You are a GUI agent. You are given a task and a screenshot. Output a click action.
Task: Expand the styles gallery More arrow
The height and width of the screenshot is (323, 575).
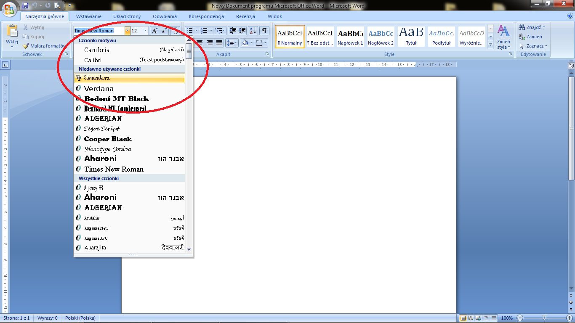click(x=490, y=44)
